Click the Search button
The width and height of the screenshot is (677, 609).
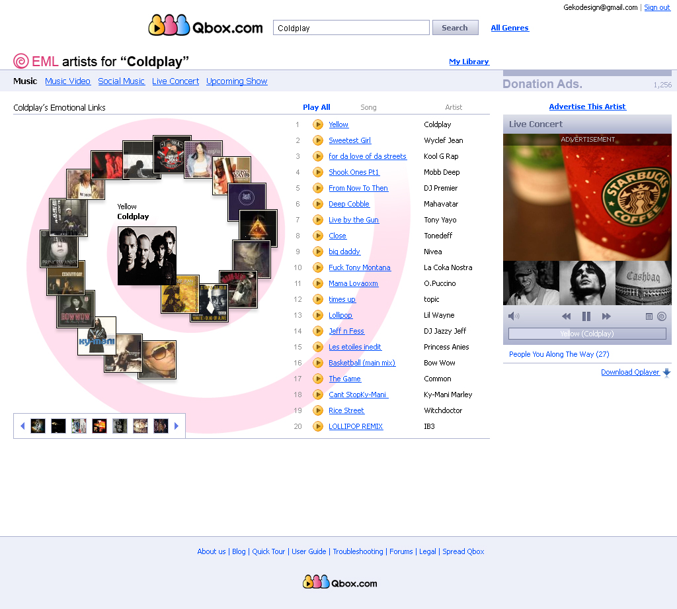[x=455, y=28]
